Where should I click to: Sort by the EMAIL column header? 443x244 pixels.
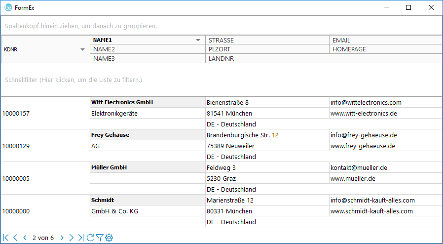tap(385, 40)
